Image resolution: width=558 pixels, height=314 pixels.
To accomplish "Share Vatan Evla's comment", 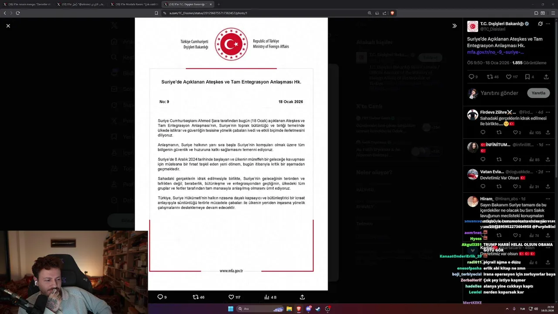I will click(x=548, y=186).
